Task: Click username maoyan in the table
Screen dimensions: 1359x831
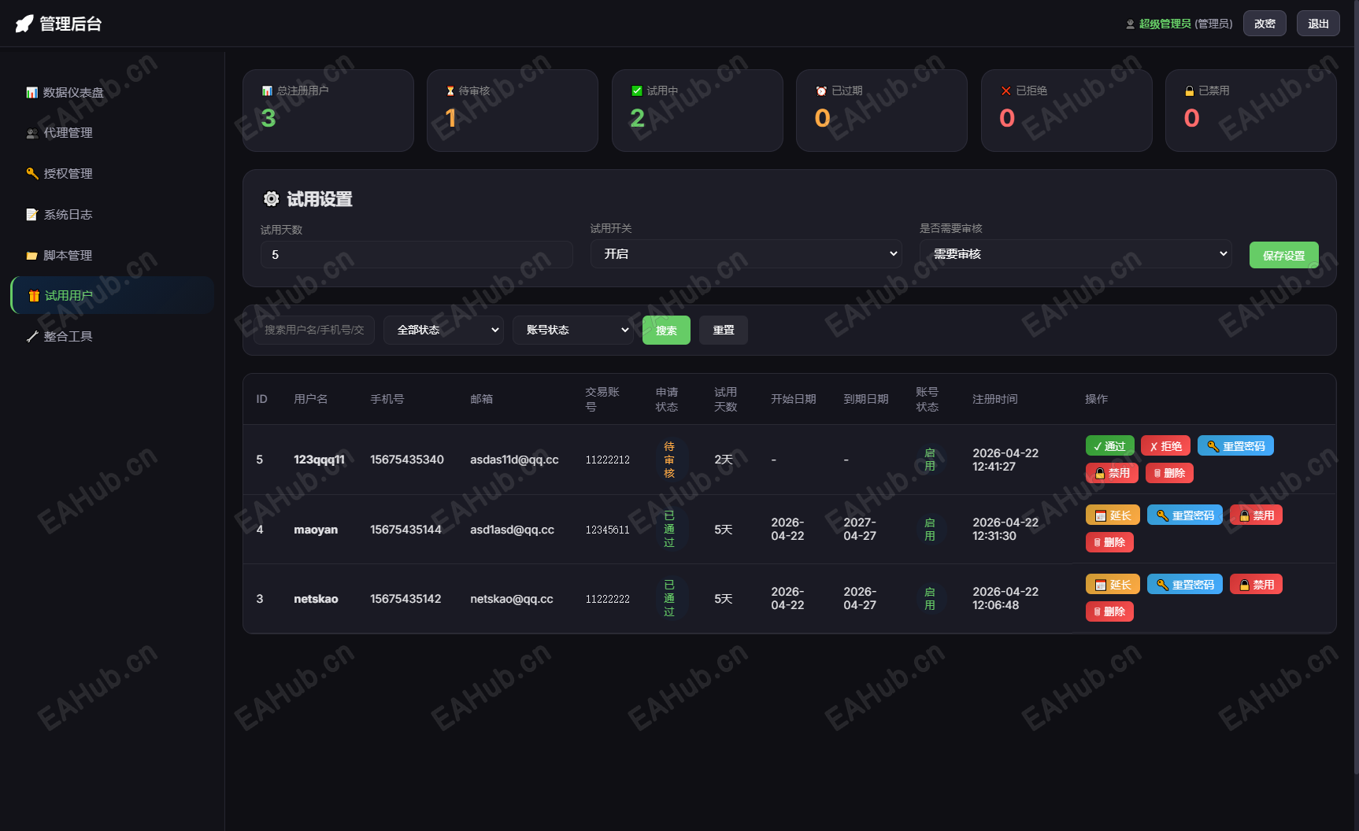Action: [316, 530]
